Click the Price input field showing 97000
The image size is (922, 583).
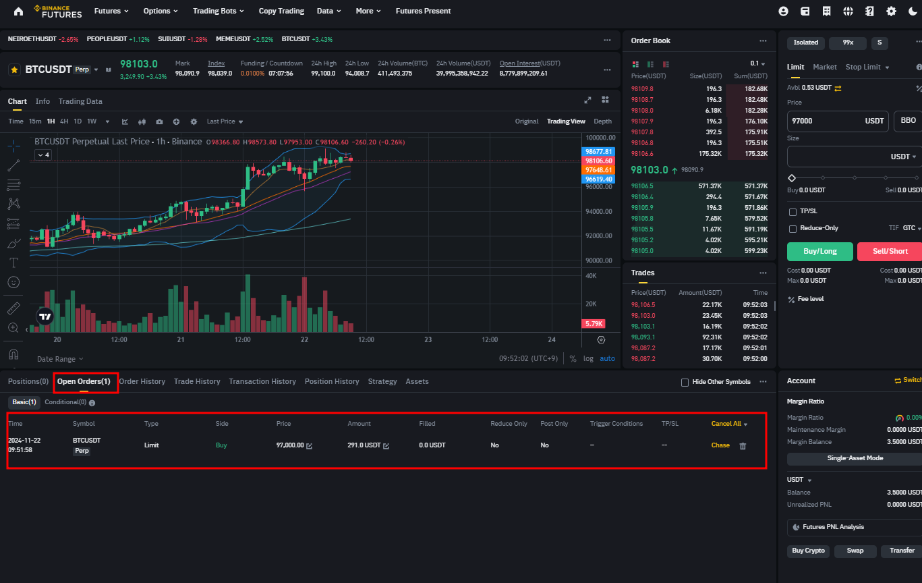pyautogui.click(x=838, y=121)
